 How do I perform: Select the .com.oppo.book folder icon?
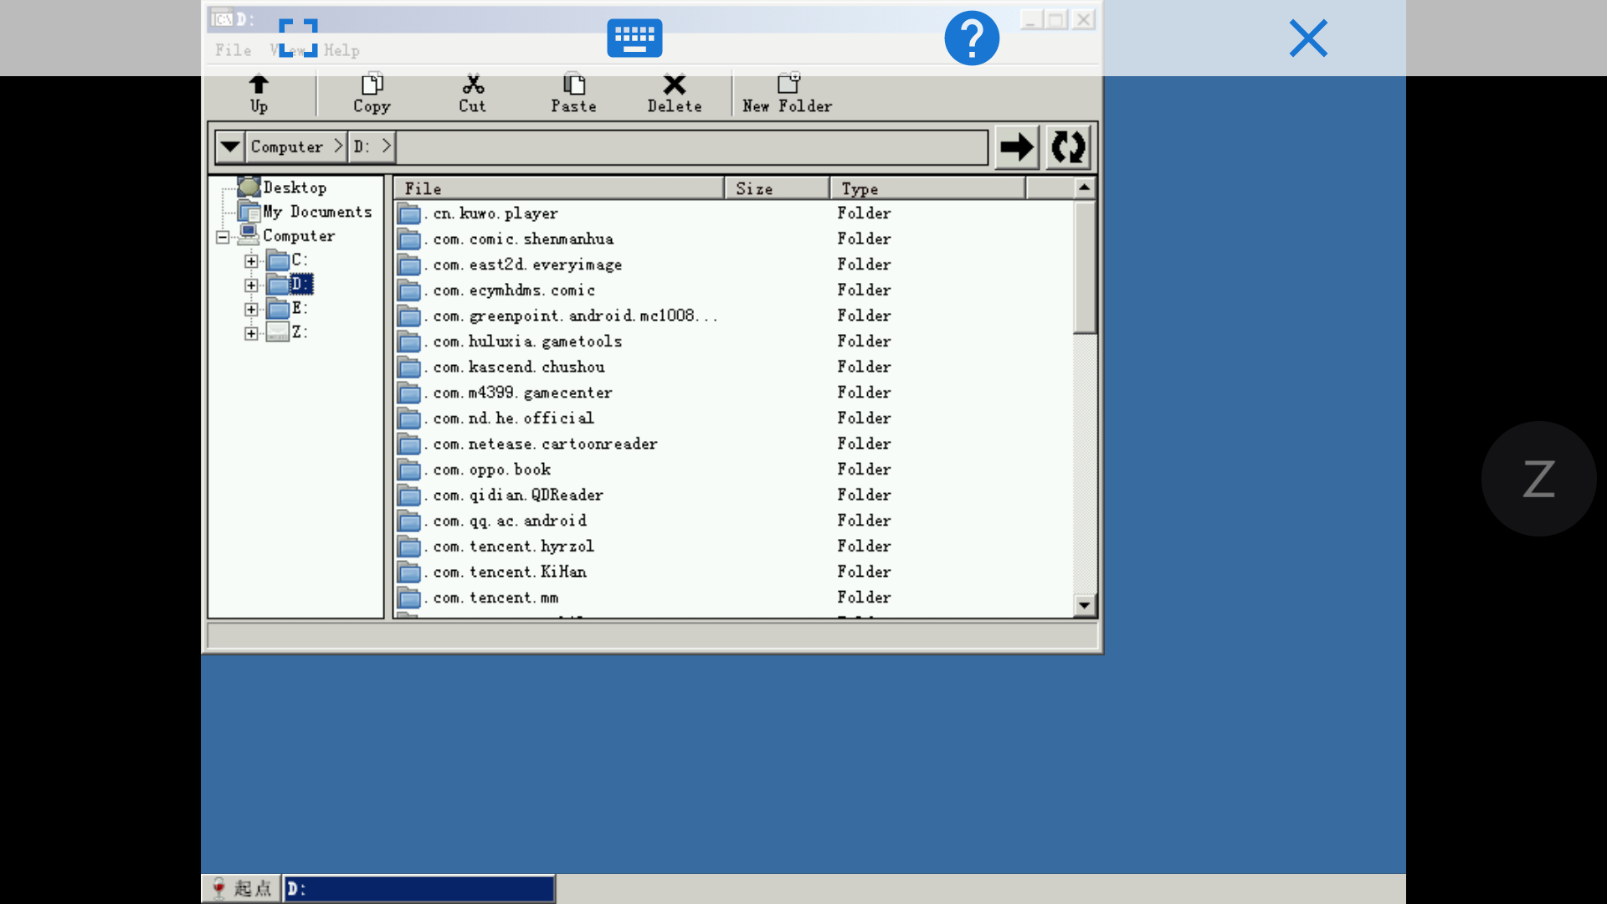[408, 470]
